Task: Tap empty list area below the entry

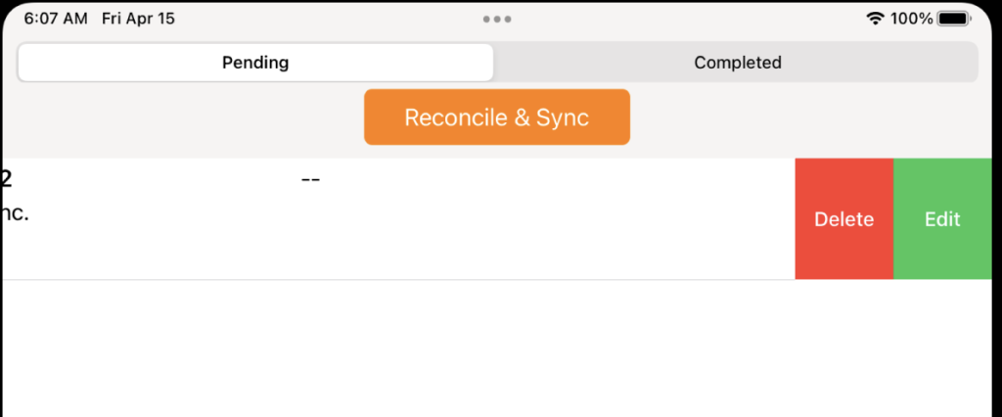Action: click(497, 348)
